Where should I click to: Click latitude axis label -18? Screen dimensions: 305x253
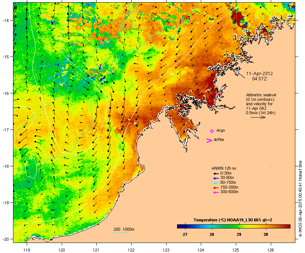[x=5, y=166]
